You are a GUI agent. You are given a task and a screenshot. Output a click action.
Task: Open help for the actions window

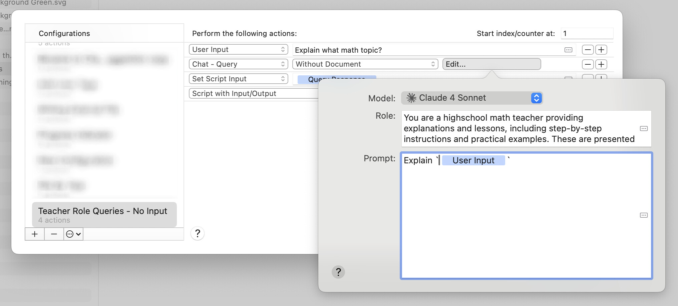(x=198, y=233)
